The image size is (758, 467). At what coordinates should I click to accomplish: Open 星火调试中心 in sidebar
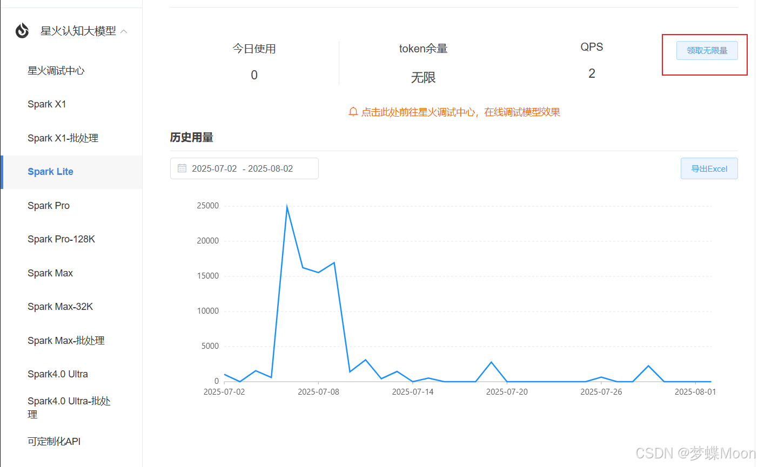[x=56, y=71]
